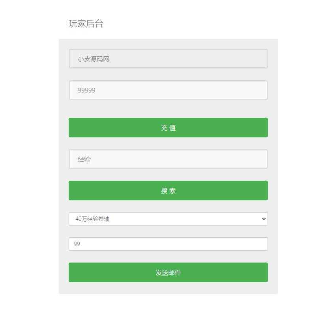335x309 pixels.
Task: Show options for the 40万经验卷轴 selector
Action: coord(168,219)
